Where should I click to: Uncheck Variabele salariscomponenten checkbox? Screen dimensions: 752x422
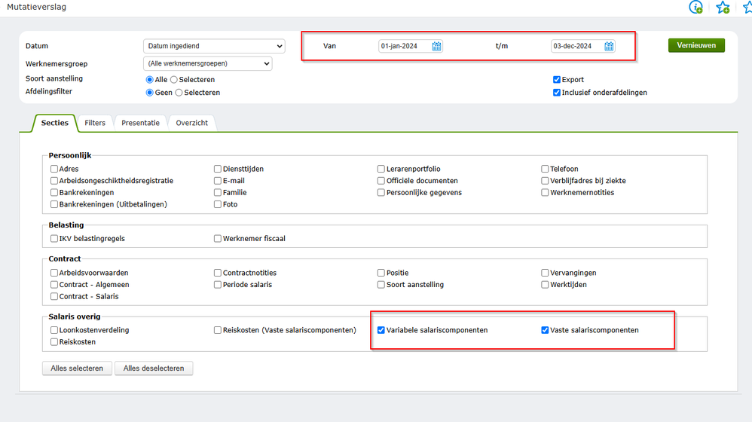pyautogui.click(x=381, y=330)
